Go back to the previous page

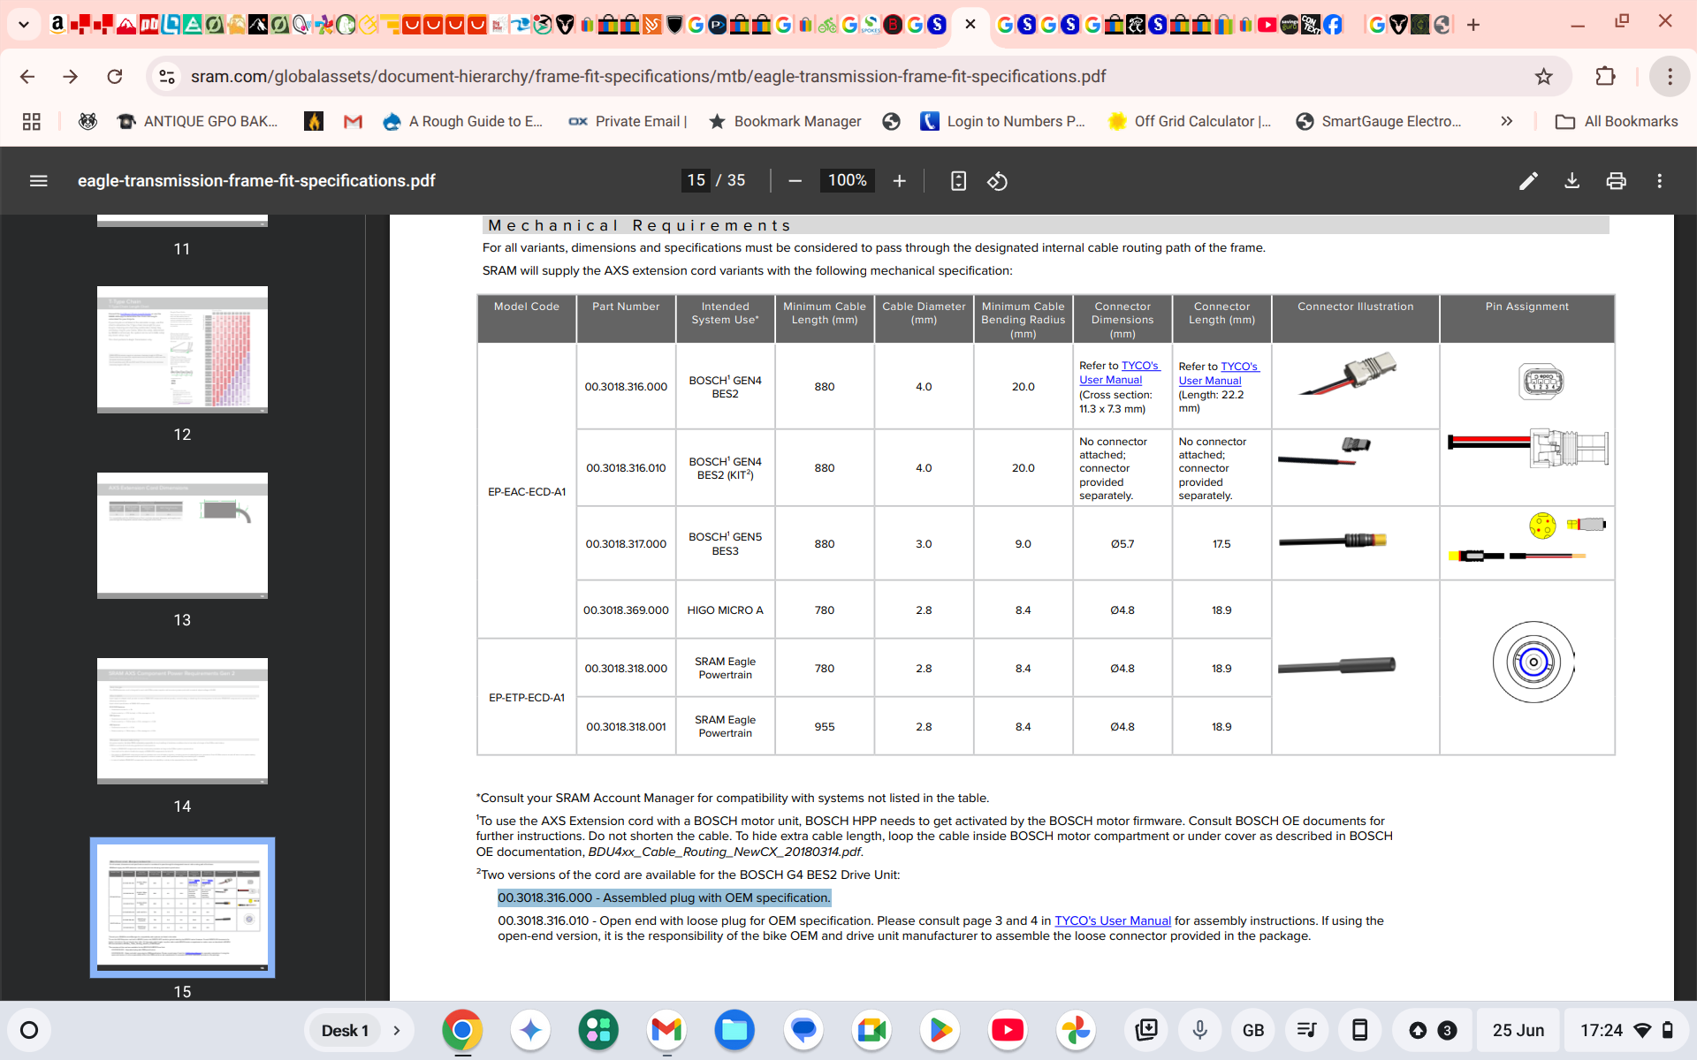(x=27, y=77)
